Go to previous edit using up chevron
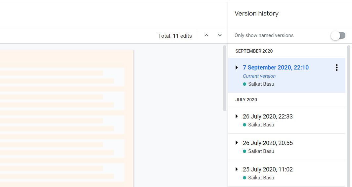The image size is (352, 187). coord(206,35)
